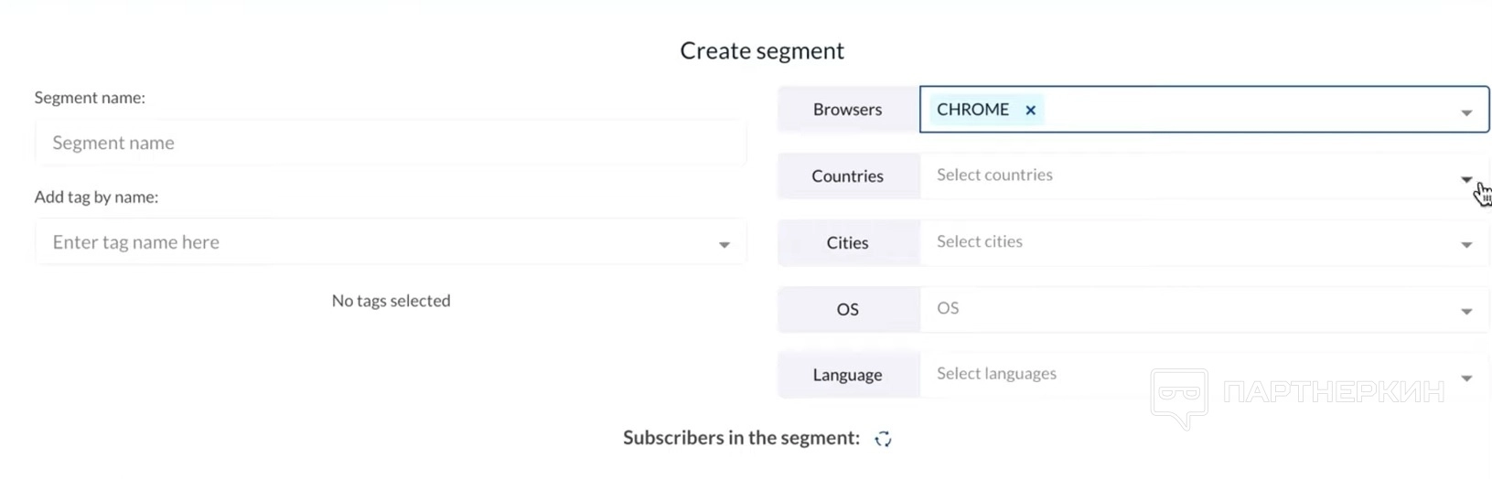The height and width of the screenshot is (479, 1492).
Task: Open the tag name dropdown arrow
Action: point(724,245)
